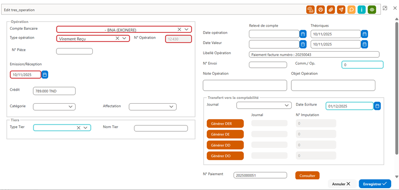Image resolution: width=399 pixels, height=190 pixels.
Task: Open comments with the chat bubble icon
Action: (351, 10)
